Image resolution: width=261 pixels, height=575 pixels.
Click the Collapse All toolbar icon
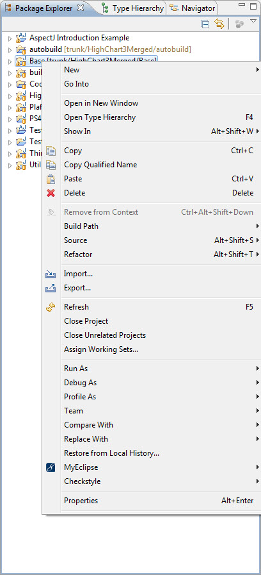coord(205,24)
